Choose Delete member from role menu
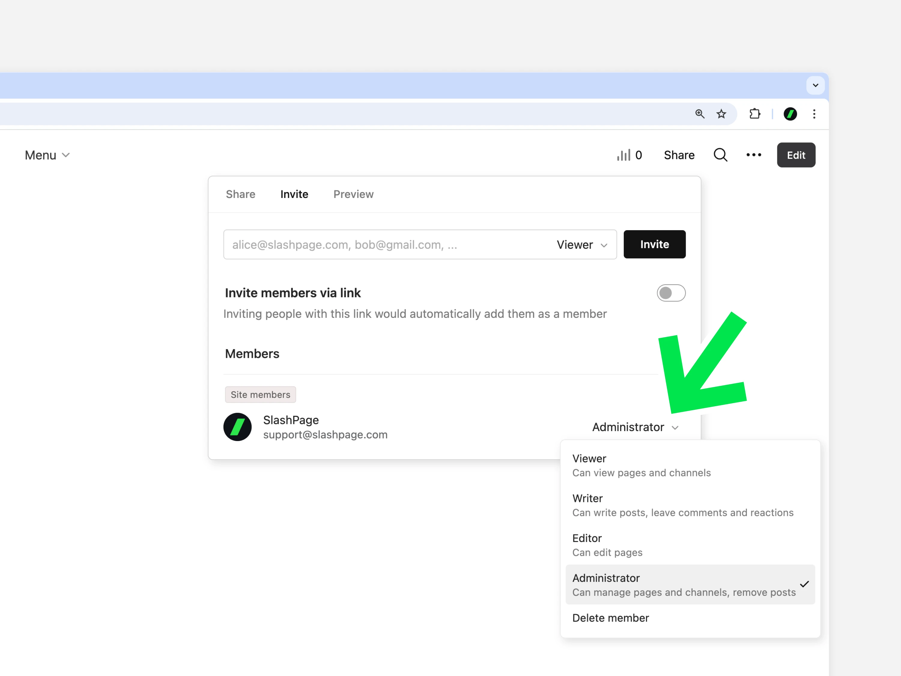This screenshot has height=676, width=901. 610,618
